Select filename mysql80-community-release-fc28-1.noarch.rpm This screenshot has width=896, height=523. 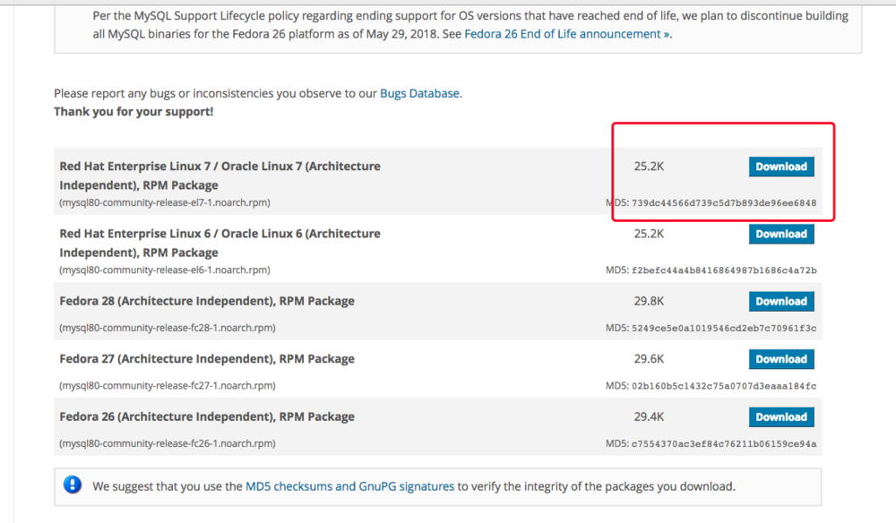(x=168, y=328)
